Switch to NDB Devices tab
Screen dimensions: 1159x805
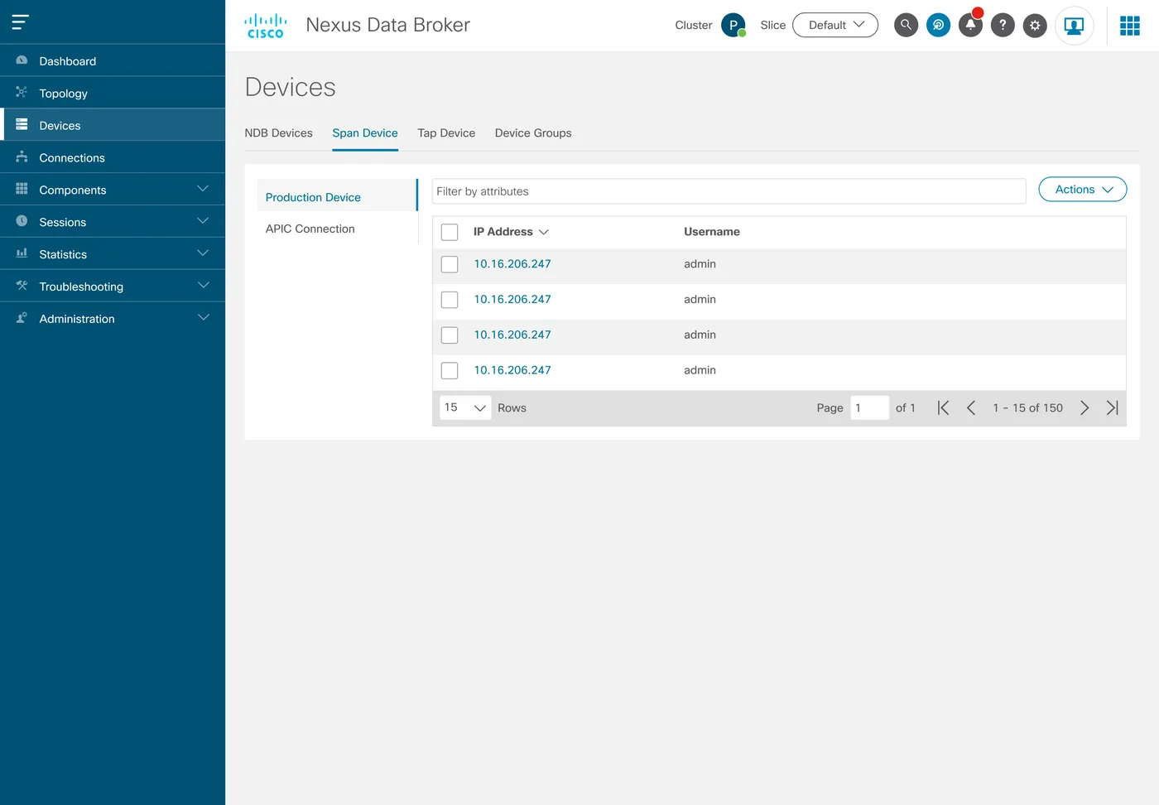pyautogui.click(x=278, y=133)
